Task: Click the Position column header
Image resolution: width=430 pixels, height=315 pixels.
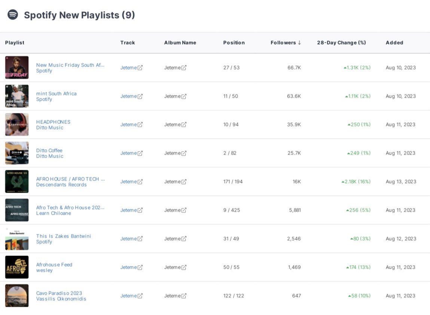Action: coord(234,43)
